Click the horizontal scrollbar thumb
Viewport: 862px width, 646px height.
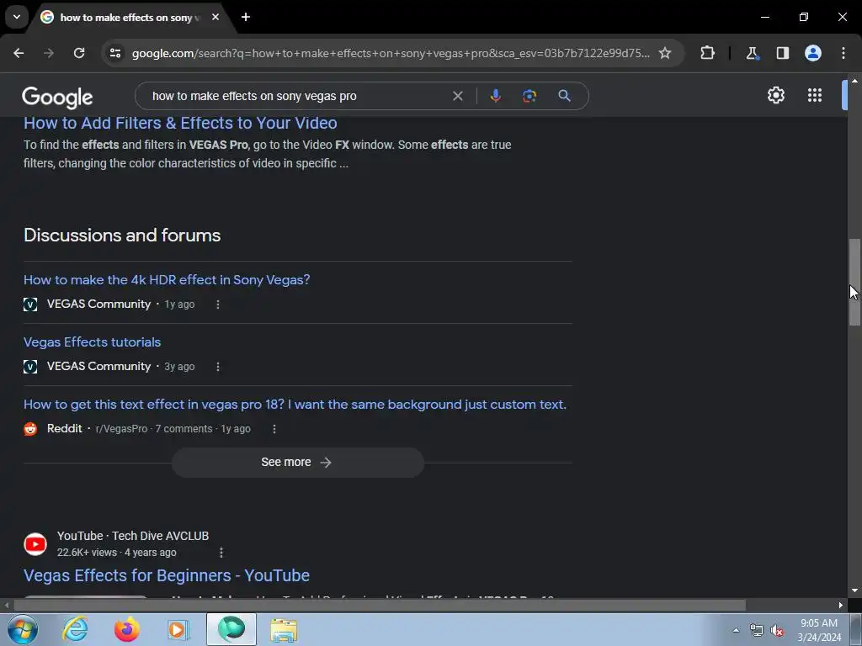pyautogui.click(x=380, y=606)
